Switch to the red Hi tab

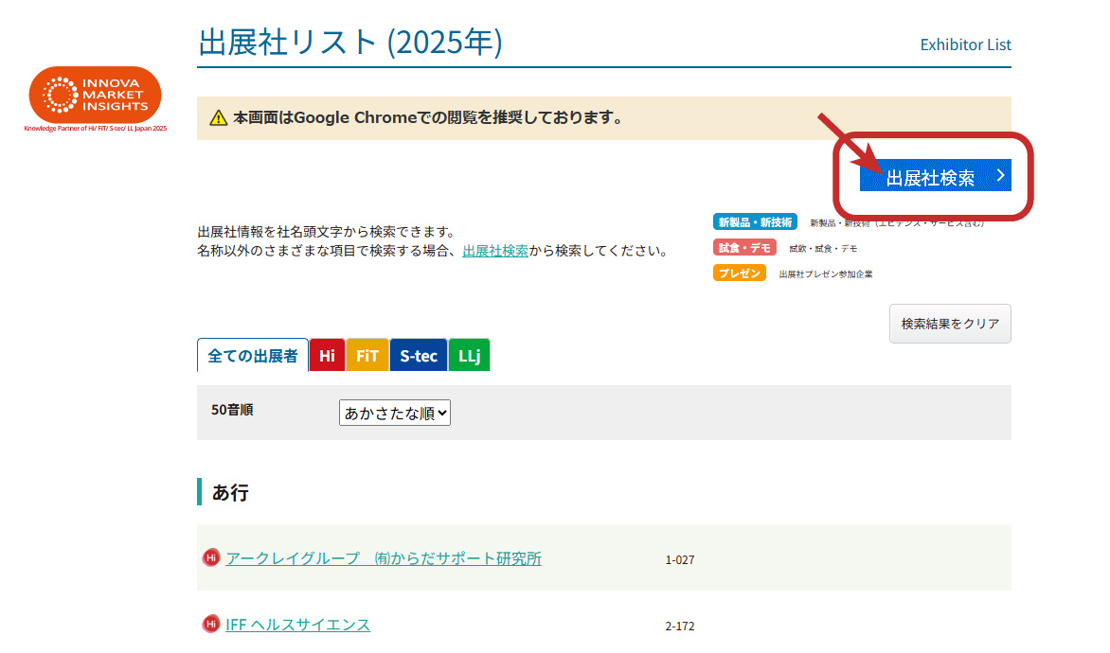[x=327, y=356]
